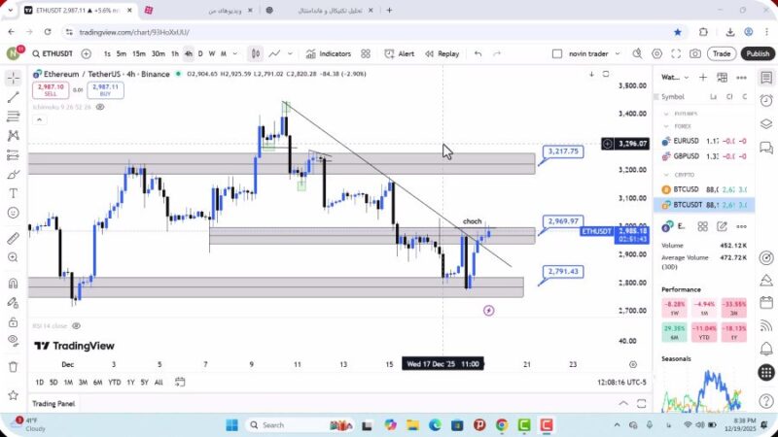
Task: Create an Alert from the top toolbar
Action: tap(399, 54)
